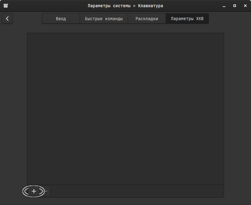Screen dimensions: 251x205
Task: Click the plus button to add XKB option
Action: point(34,191)
